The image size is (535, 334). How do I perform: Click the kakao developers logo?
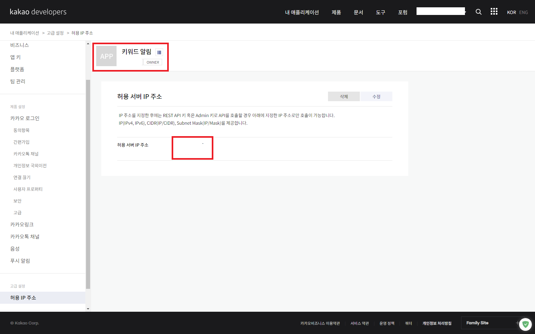pyautogui.click(x=38, y=12)
